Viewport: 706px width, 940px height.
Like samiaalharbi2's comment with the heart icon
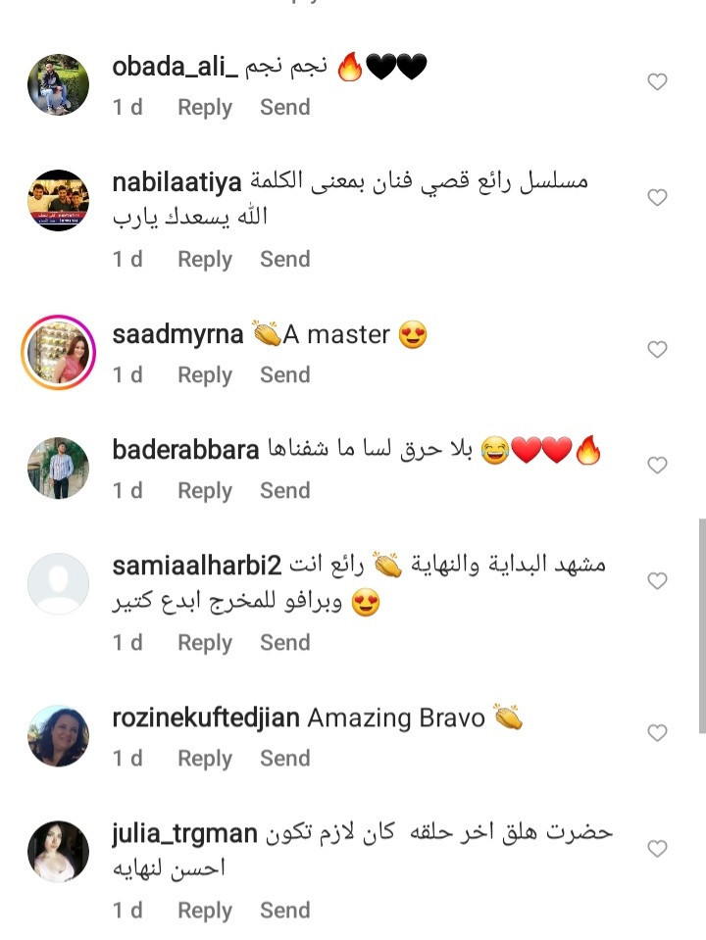(657, 580)
